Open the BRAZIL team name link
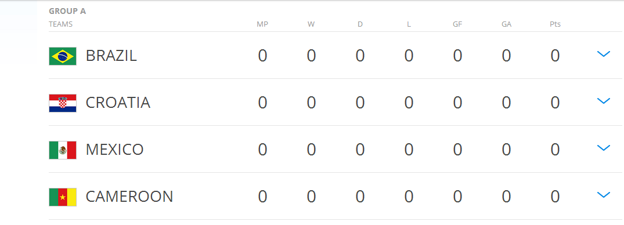 (x=111, y=56)
